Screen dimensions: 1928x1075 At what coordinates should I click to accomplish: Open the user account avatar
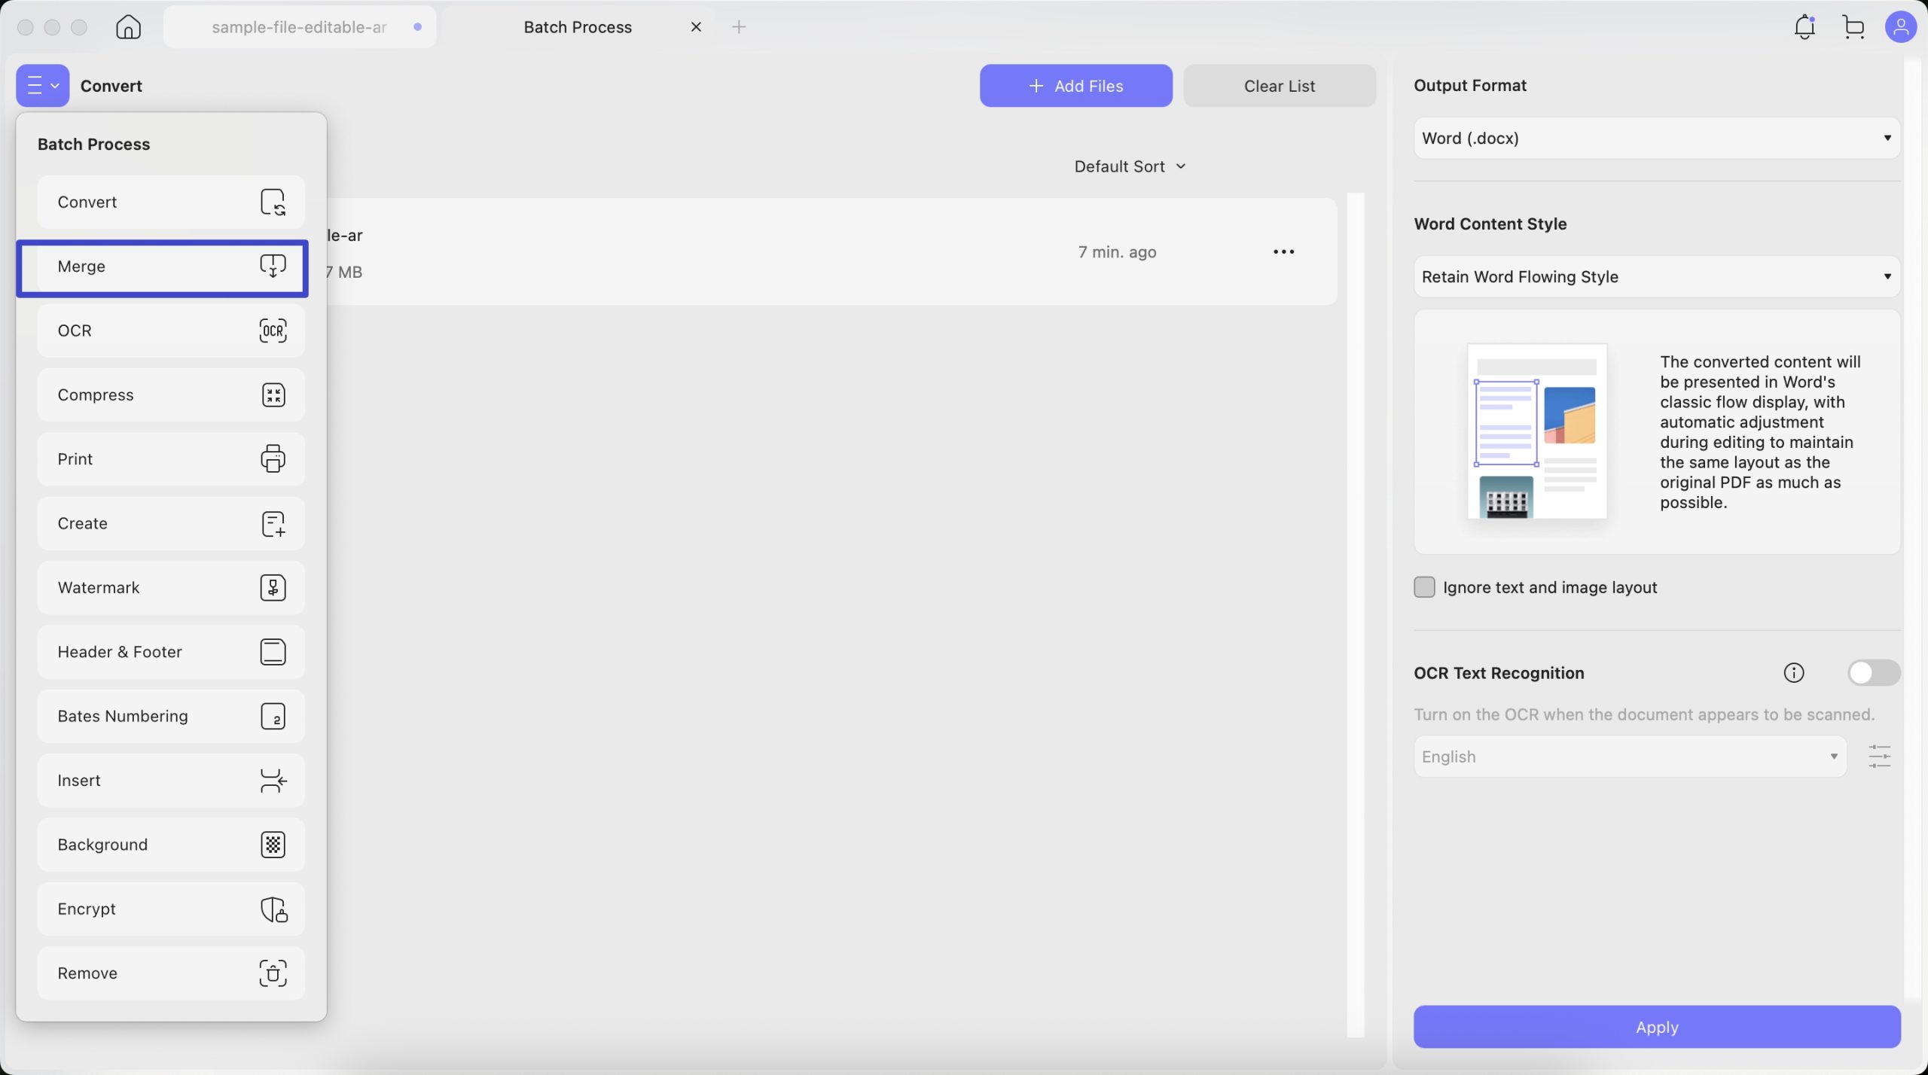pyautogui.click(x=1900, y=27)
